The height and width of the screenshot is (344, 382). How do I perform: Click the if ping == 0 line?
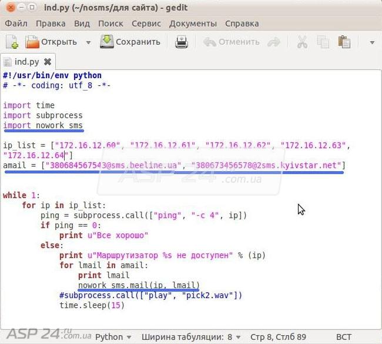pyautogui.click(x=71, y=226)
